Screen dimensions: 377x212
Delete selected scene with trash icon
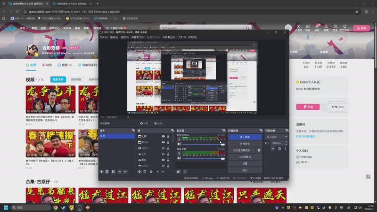point(107,171)
